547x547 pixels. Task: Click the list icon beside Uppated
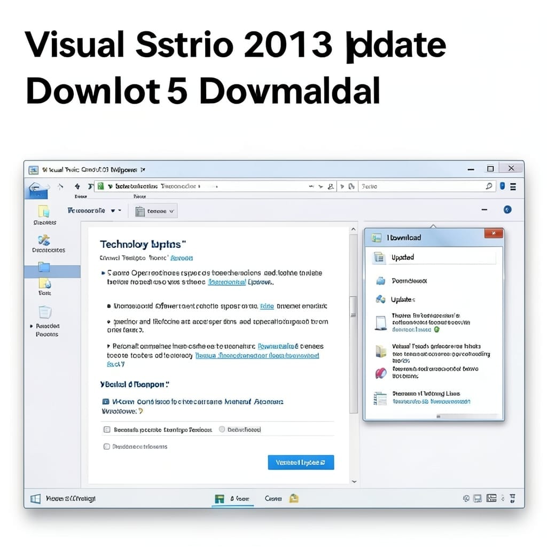(379, 257)
